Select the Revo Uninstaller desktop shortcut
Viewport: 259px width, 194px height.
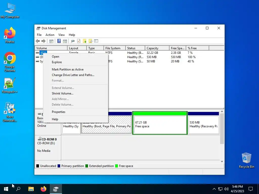click(x=10, y=112)
